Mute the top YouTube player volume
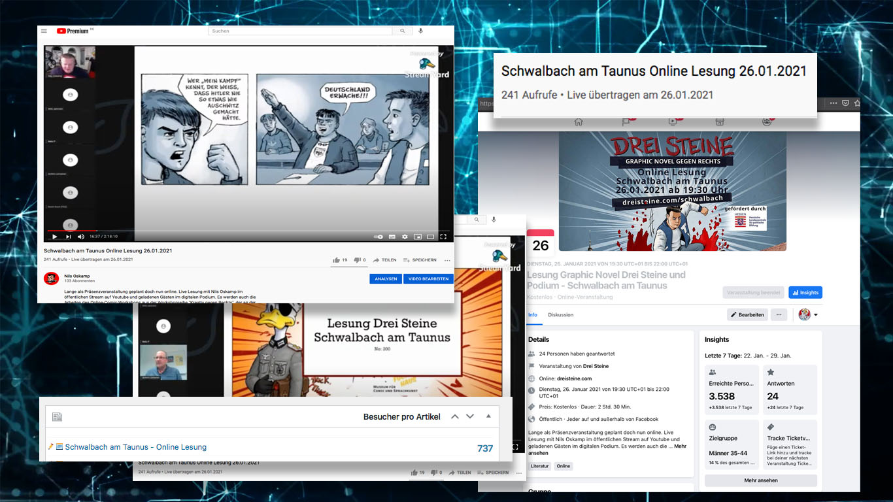The width and height of the screenshot is (893, 502). tap(81, 237)
